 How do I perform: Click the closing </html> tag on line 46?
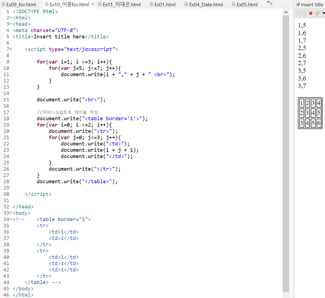click(x=23, y=295)
